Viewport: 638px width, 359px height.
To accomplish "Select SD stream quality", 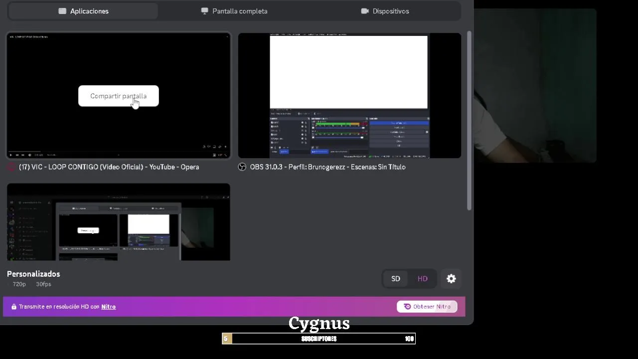I will [396, 279].
